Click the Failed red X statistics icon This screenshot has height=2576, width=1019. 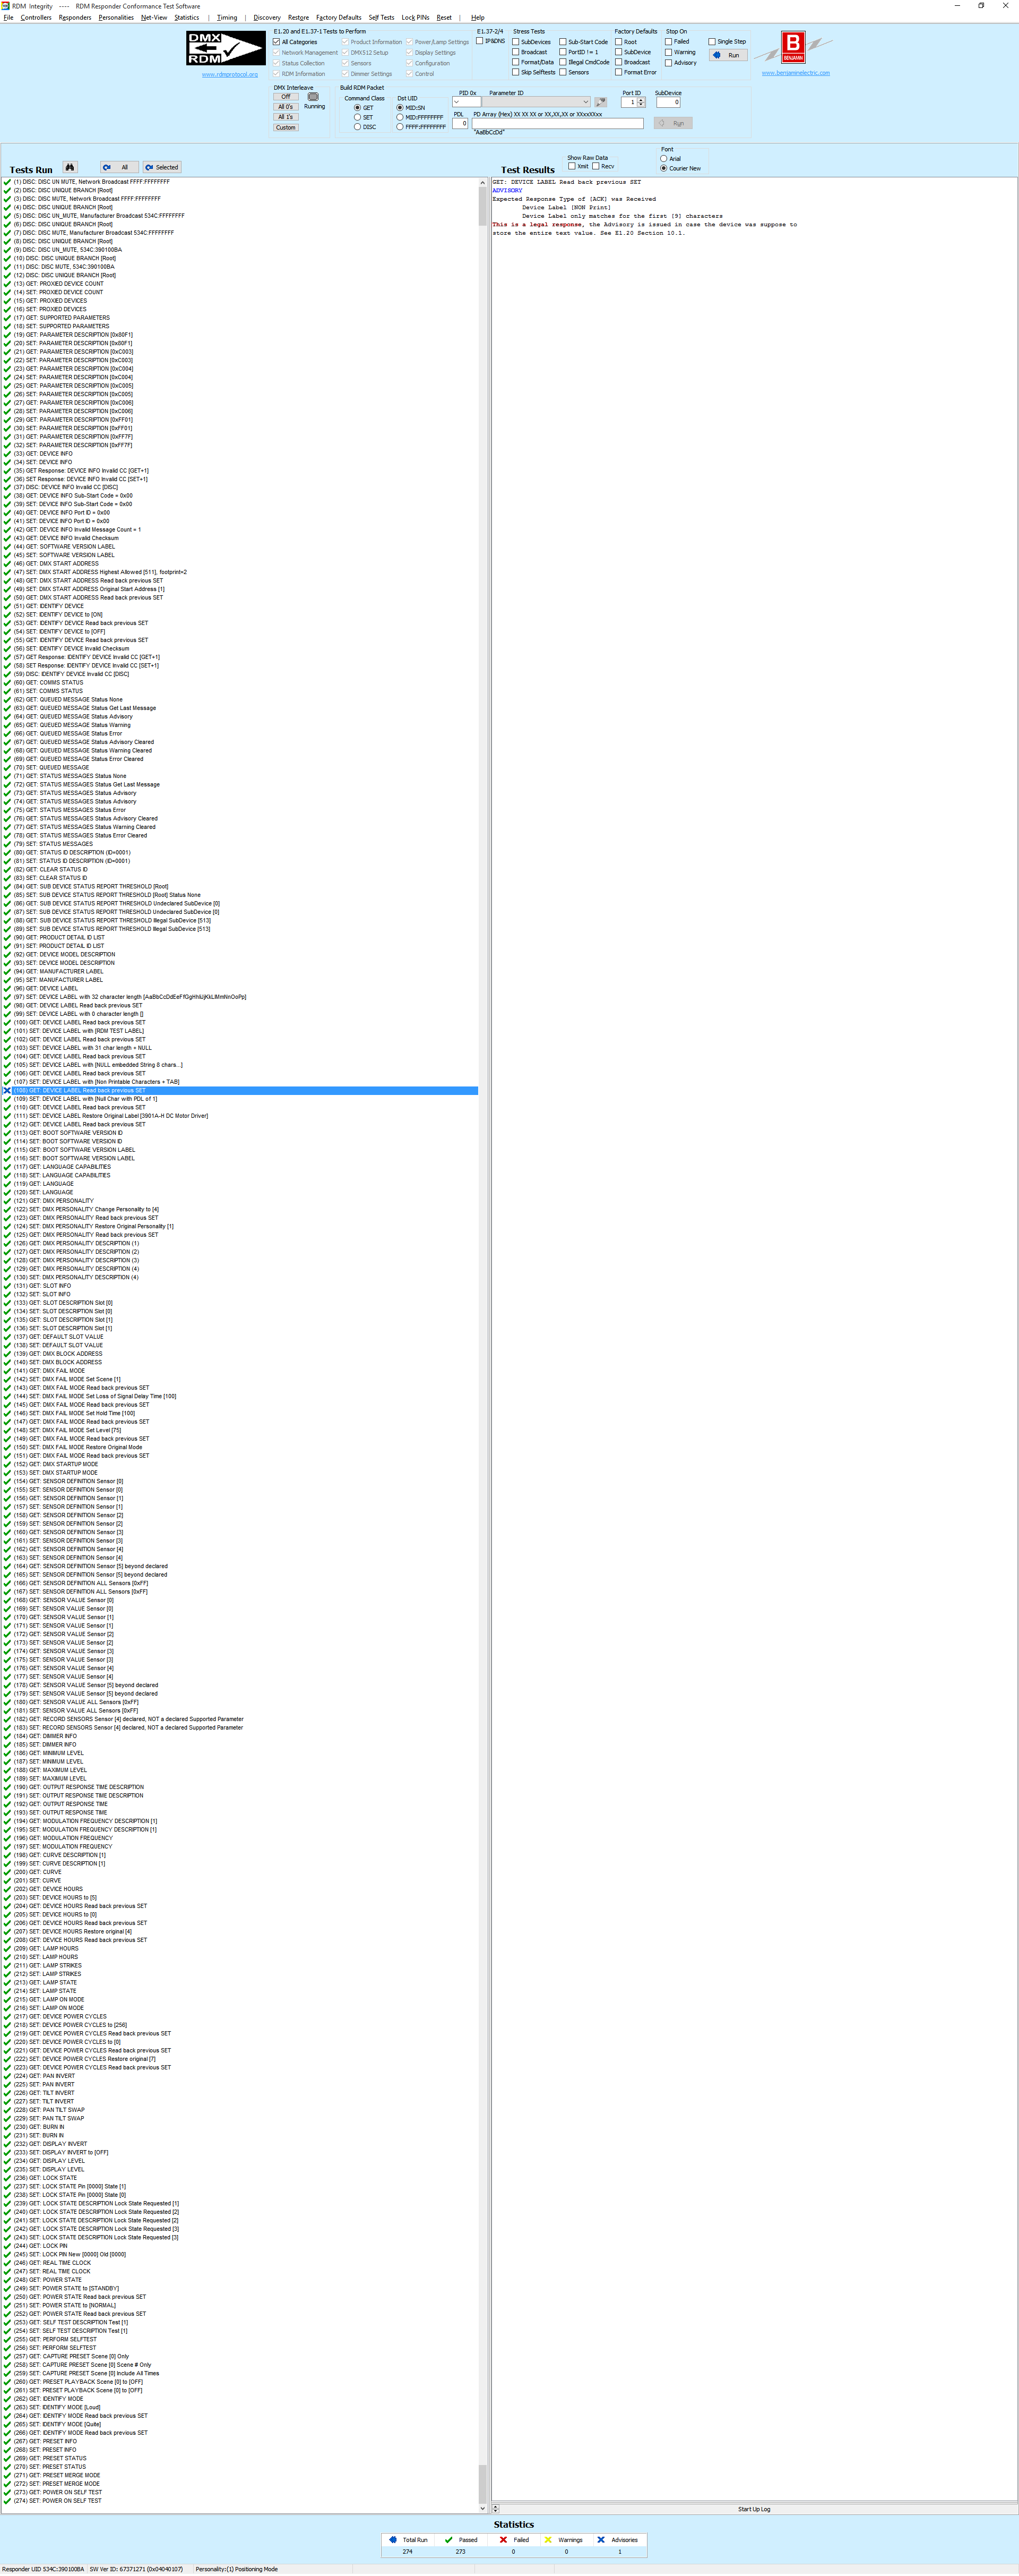503,2539
